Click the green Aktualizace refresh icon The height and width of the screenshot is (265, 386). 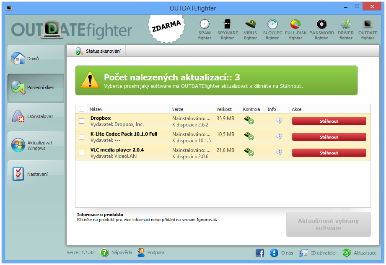[347, 253]
